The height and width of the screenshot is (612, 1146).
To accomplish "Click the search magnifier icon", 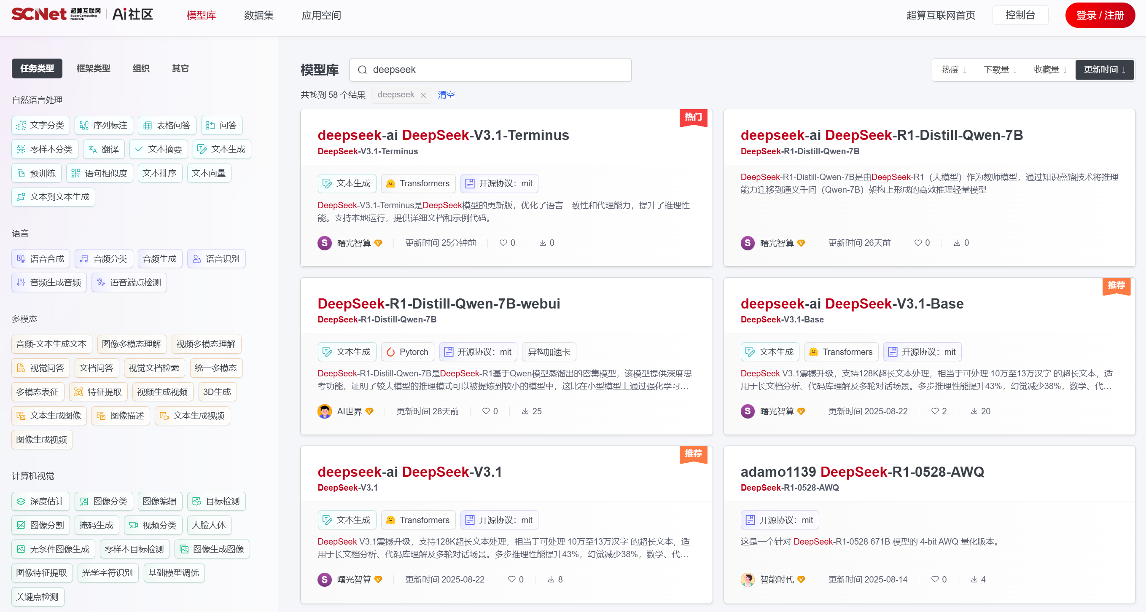I will pos(362,70).
